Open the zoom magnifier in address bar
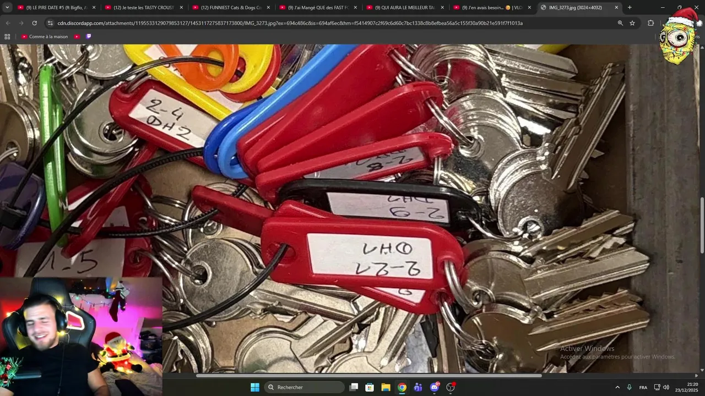The height and width of the screenshot is (396, 705). click(620, 23)
